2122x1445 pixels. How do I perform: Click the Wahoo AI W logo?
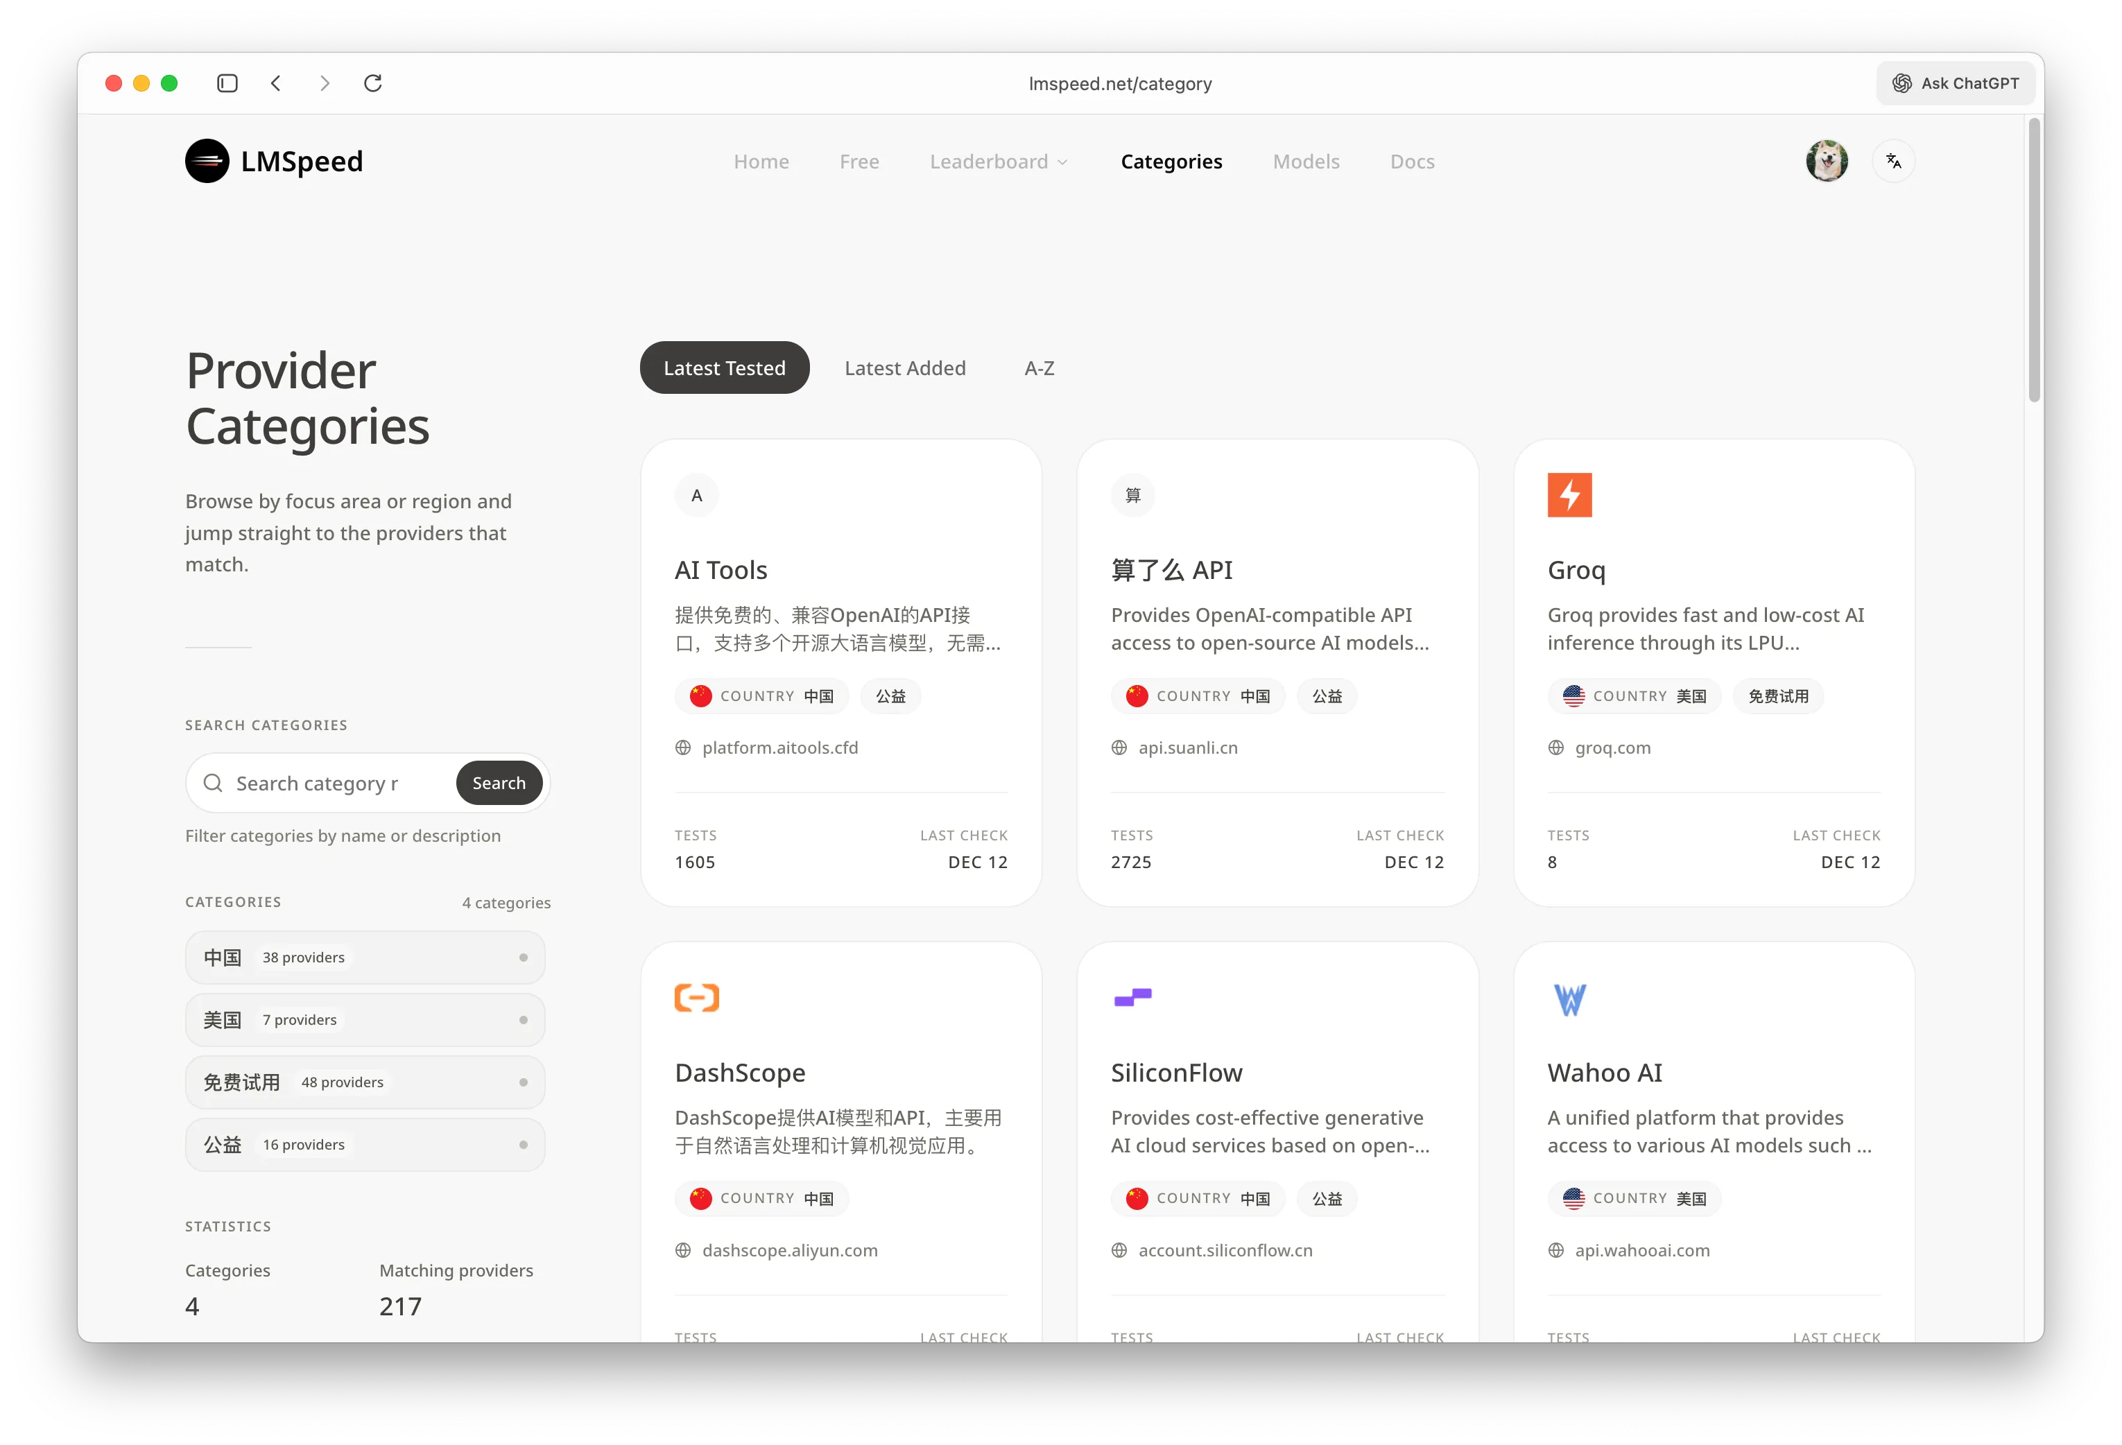(1569, 1000)
